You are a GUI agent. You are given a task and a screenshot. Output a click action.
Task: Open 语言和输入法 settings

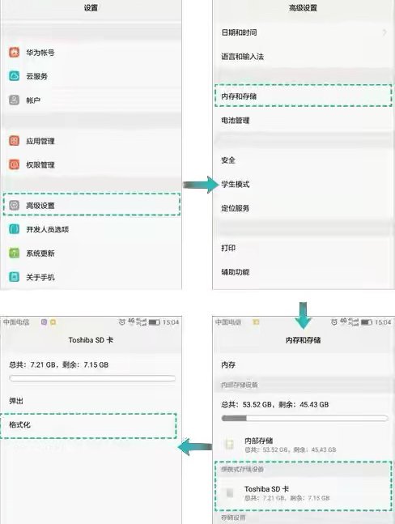[x=304, y=57]
